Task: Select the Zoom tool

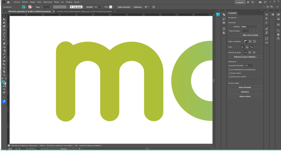Action: (x=4, y=75)
